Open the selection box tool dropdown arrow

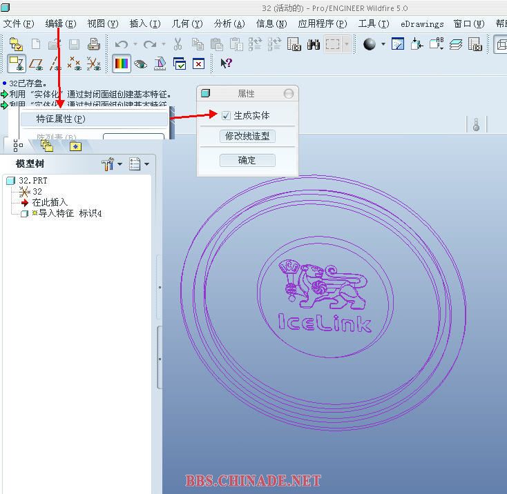pos(346,44)
